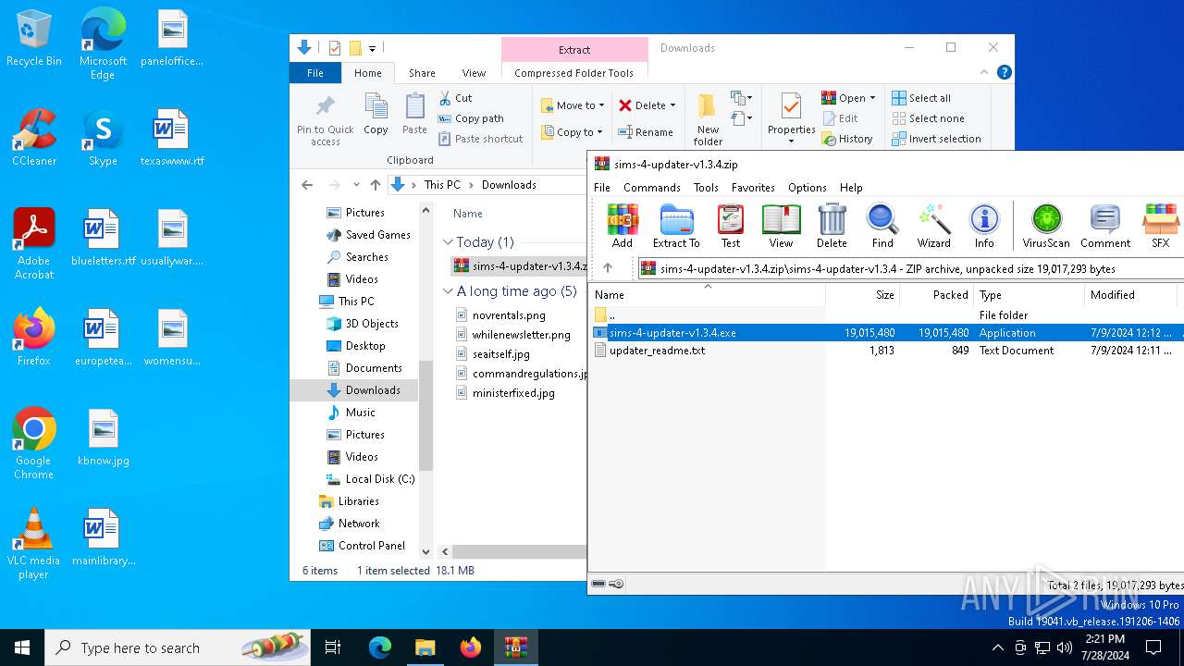Click the Paste icon in Explorer ribbon
This screenshot has height=666, width=1184.
point(414,115)
